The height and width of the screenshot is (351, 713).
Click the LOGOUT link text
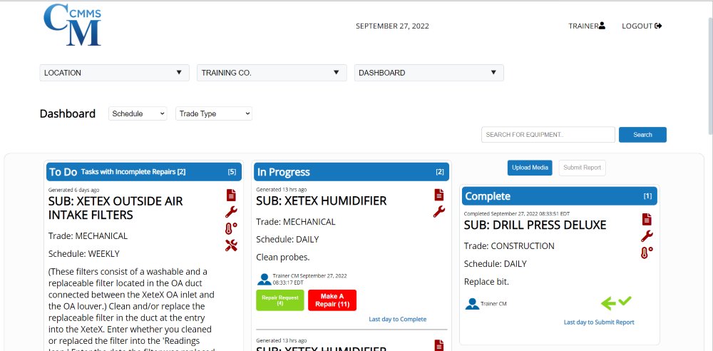(x=637, y=26)
